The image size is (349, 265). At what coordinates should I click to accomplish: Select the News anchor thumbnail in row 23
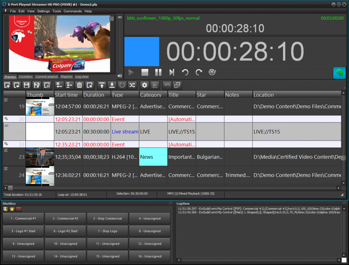[x=40, y=157]
